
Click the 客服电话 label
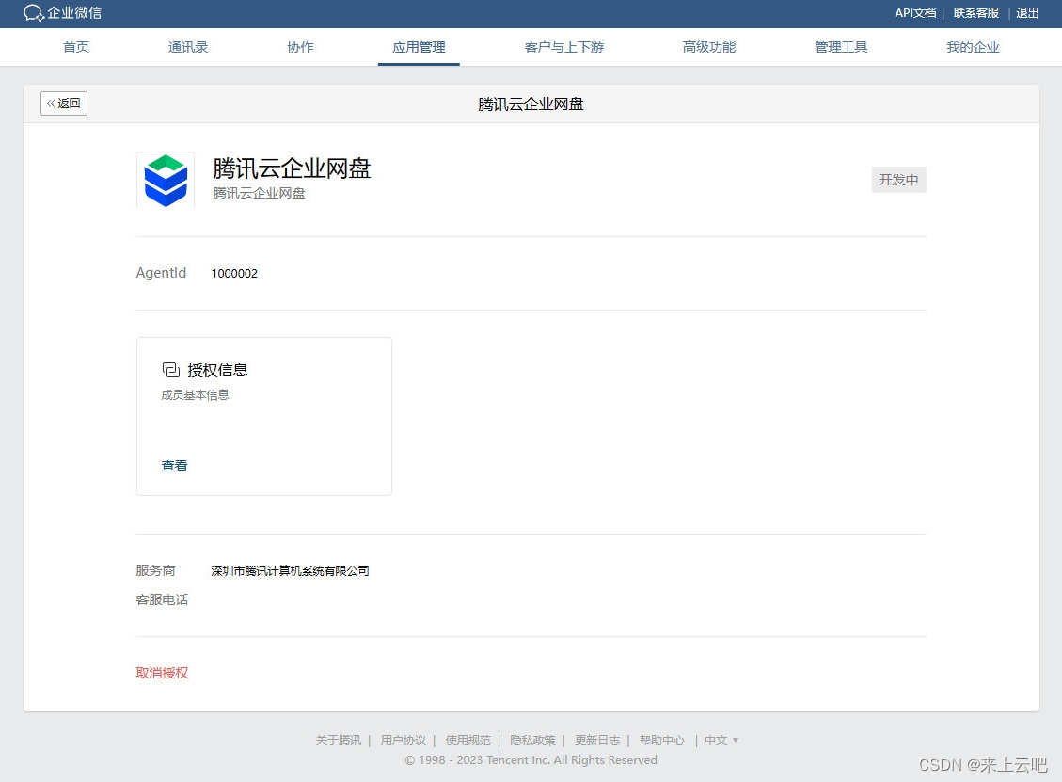[162, 599]
